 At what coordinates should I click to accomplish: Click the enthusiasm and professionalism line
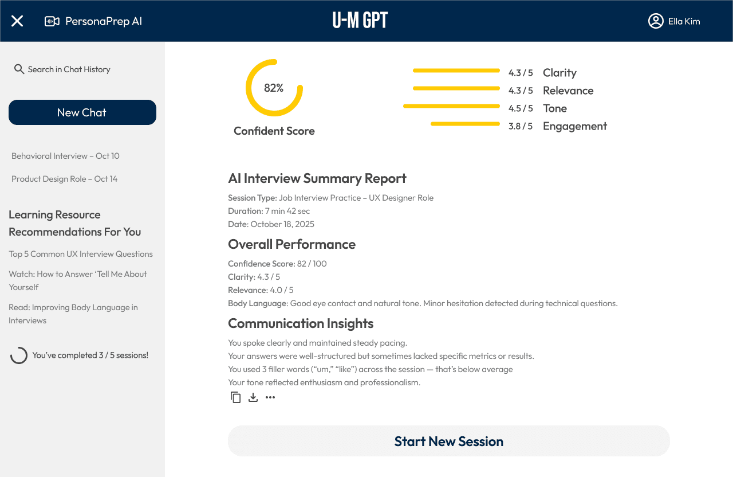[324, 382]
